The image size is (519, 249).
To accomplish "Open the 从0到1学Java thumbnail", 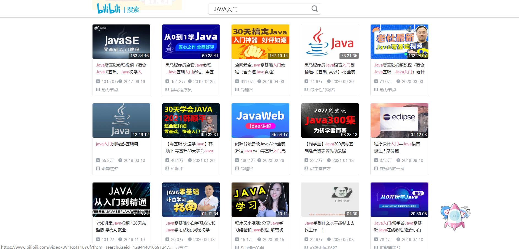I will pyautogui.click(x=191, y=41).
